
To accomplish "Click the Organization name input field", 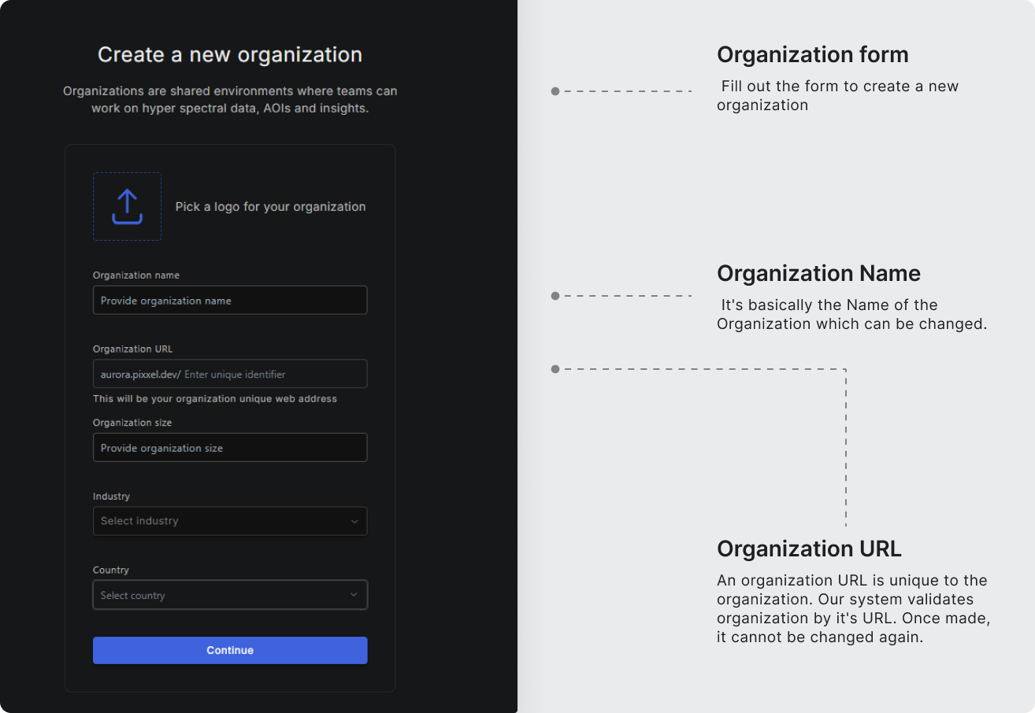I will point(230,300).
